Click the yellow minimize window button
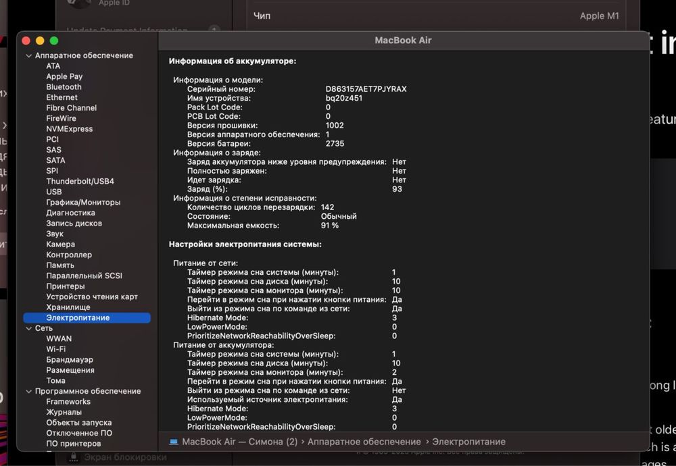The image size is (676, 466). (40, 41)
